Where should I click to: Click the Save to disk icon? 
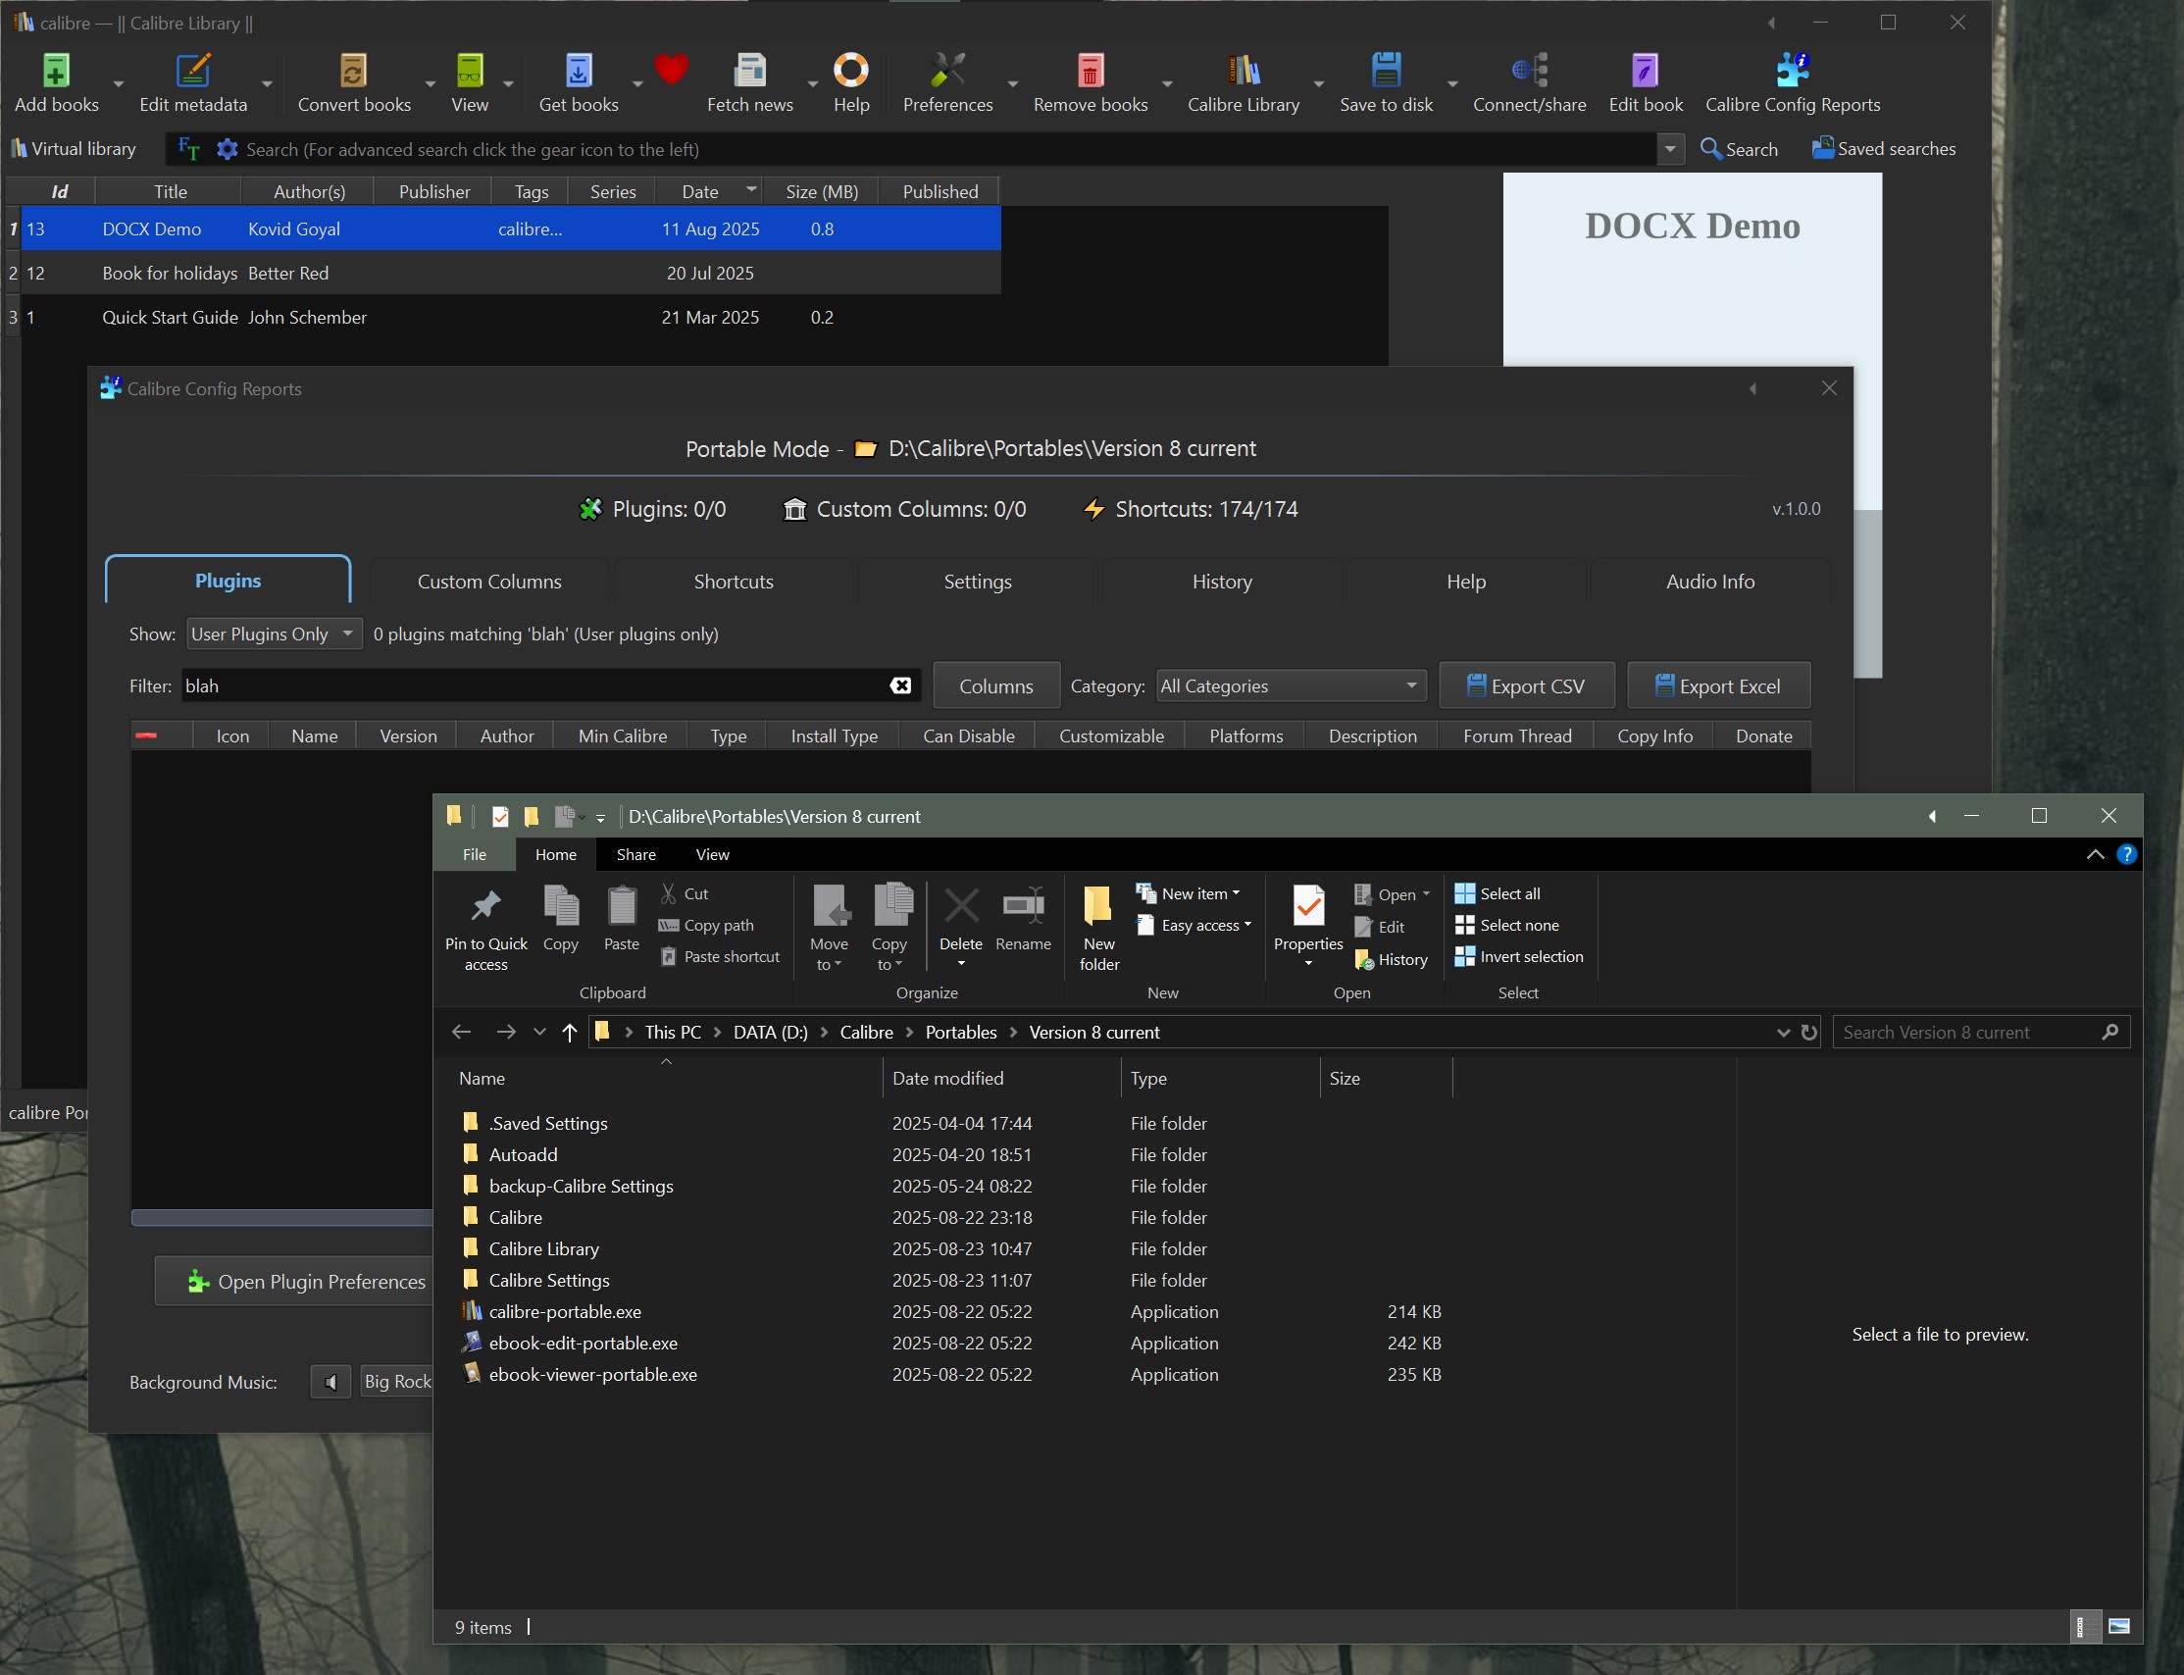click(x=1385, y=72)
